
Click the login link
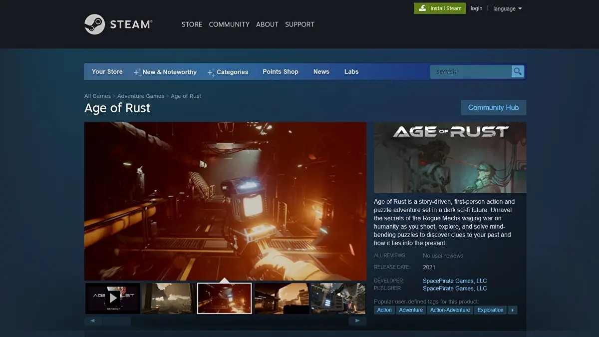coord(476,8)
